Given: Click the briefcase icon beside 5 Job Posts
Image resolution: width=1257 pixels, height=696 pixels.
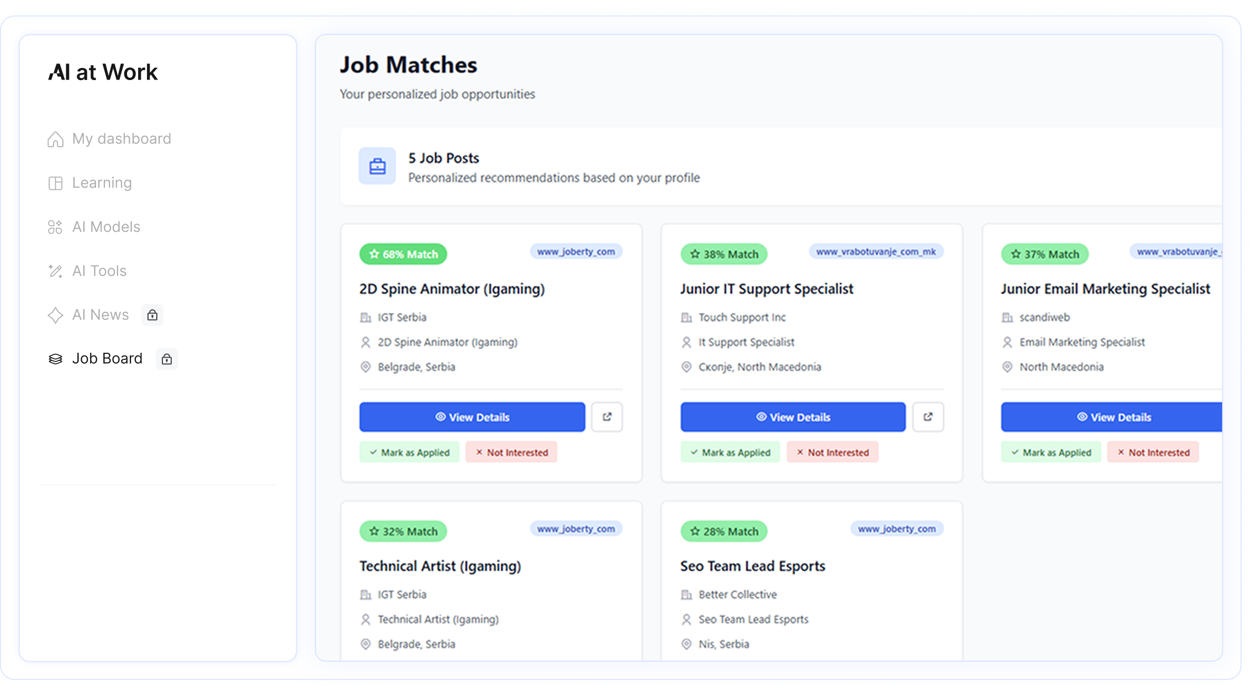Looking at the screenshot, I should point(377,166).
